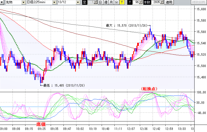207x132 pixels.
Task: Switch to the 週 weekly timeframe
Action: (106, 2)
